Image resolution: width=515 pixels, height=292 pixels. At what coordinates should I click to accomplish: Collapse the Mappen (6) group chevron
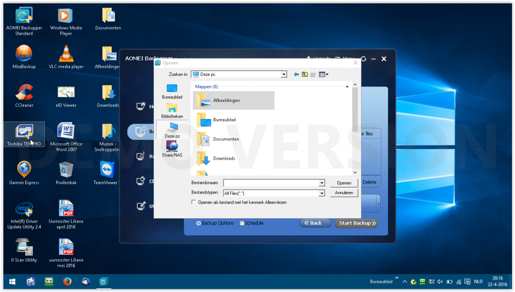(x=347, y=86)
